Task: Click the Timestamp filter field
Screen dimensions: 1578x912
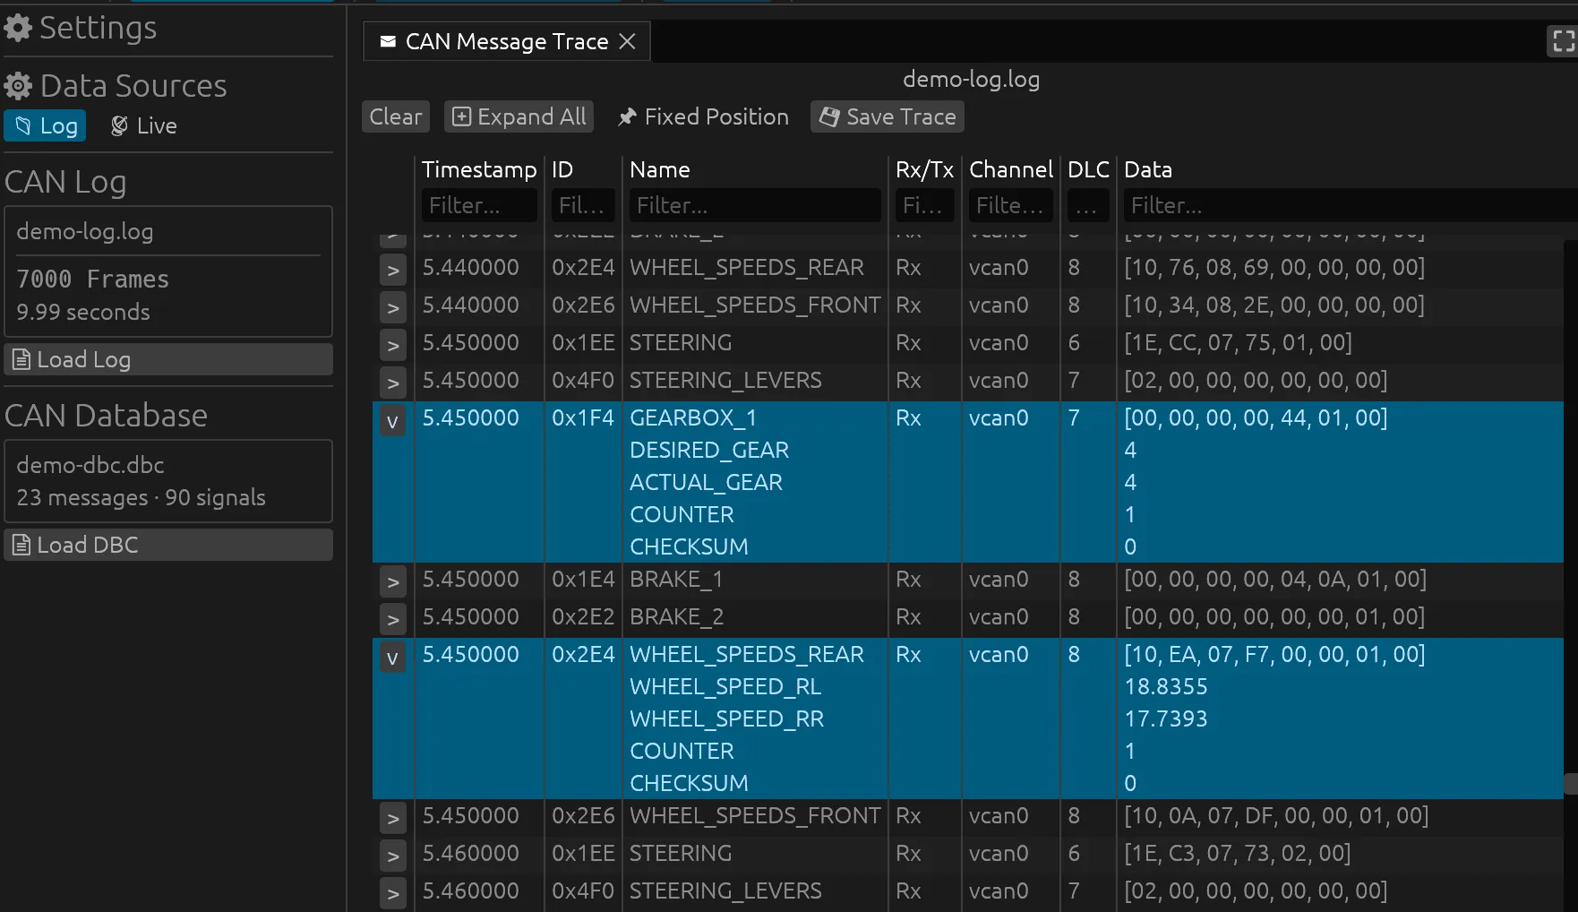Action: 479,205
